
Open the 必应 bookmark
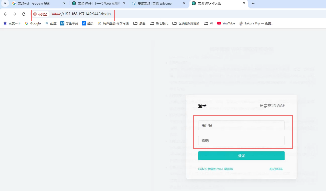coord(51,23)
